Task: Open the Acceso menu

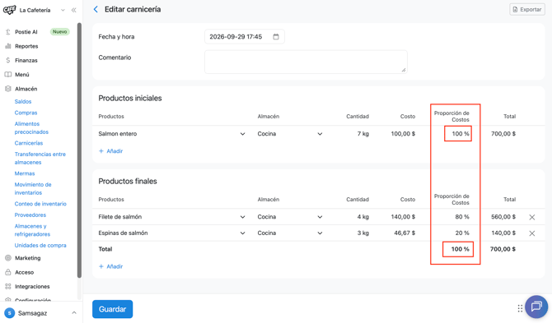Action: 24,272
